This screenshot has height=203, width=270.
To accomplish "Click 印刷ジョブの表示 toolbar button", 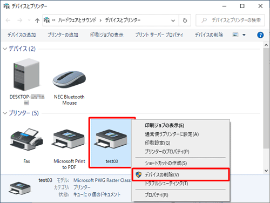I will point(107,35).
